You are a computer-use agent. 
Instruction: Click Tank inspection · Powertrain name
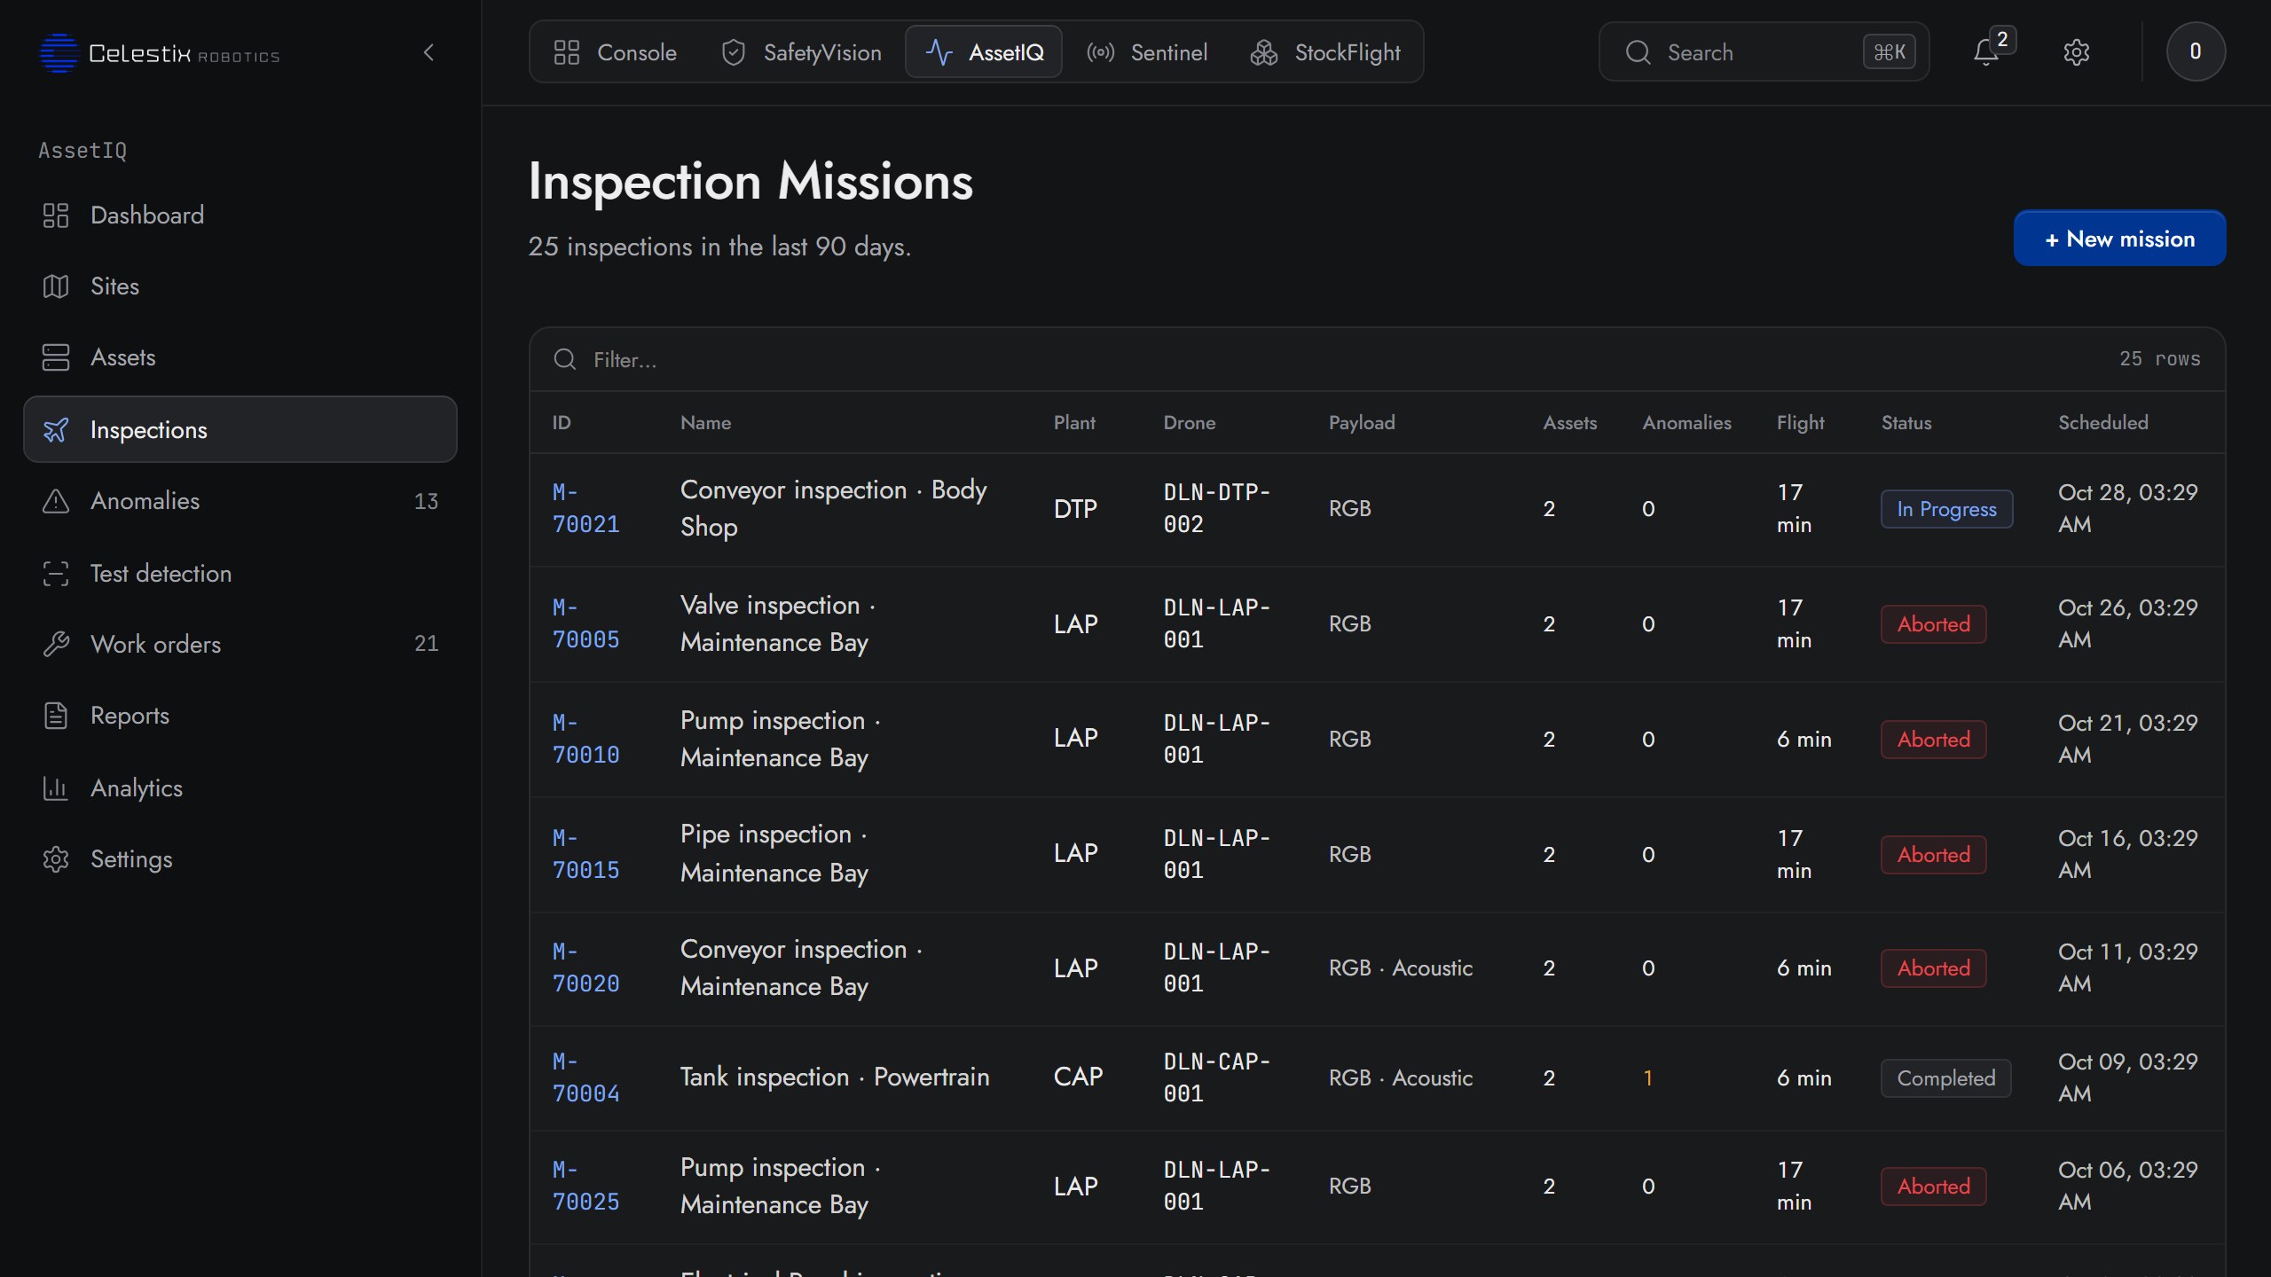(834, 1077)
